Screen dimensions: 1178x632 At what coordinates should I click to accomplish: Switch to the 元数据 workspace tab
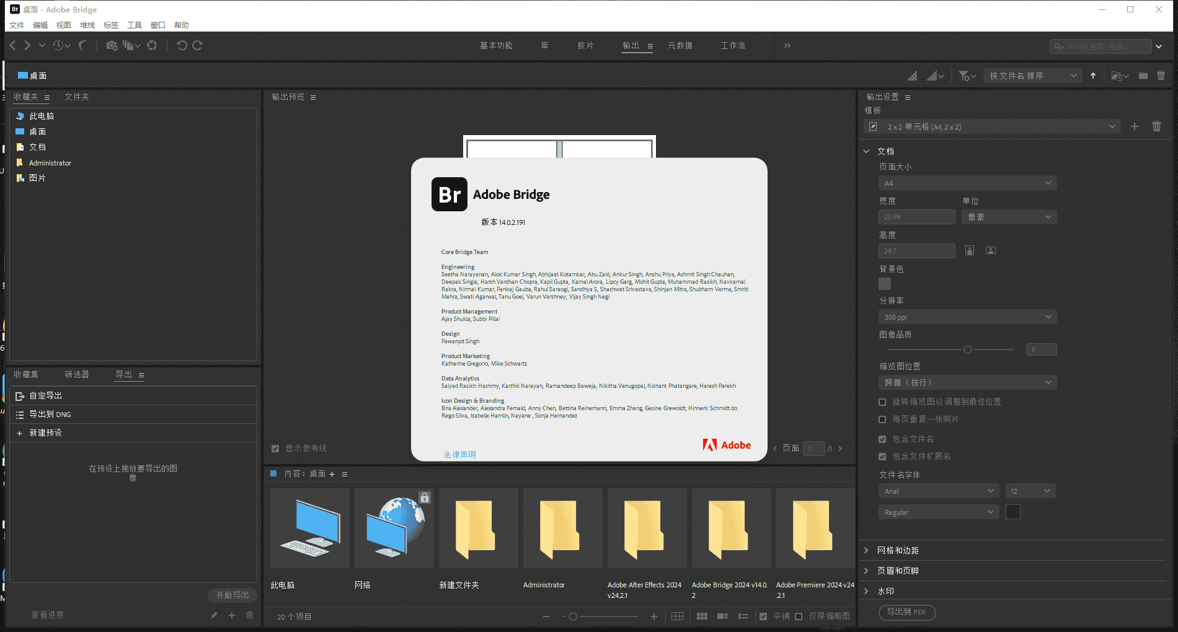680,46
